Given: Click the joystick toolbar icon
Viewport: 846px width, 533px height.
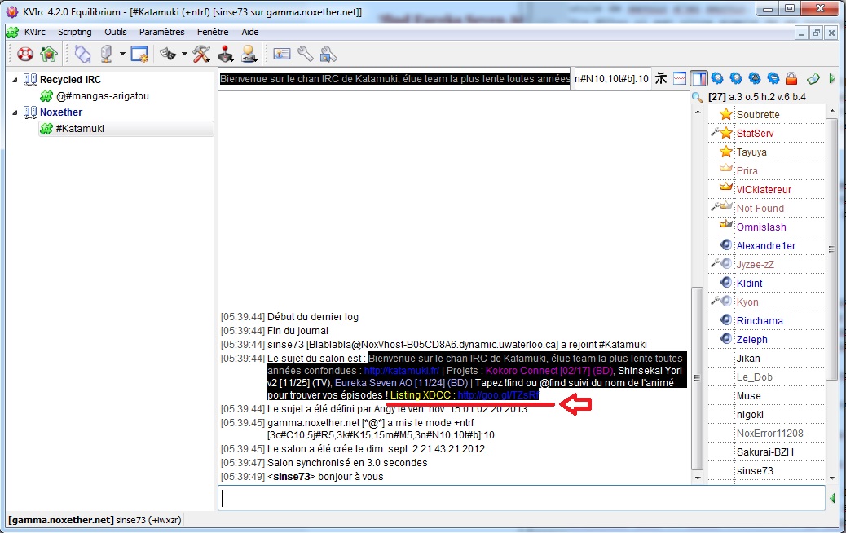Looking at the screenshot, I should tap(226, 55).
